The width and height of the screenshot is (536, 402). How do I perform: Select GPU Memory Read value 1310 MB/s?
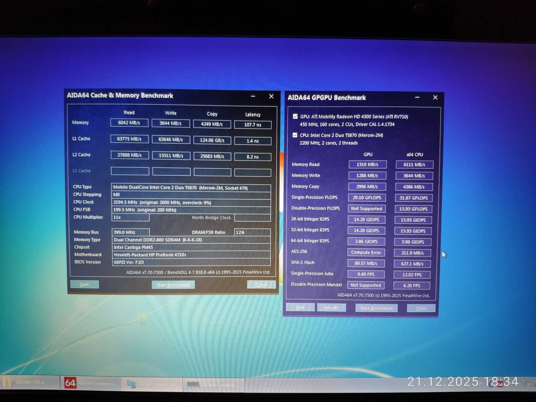(367, 164)
